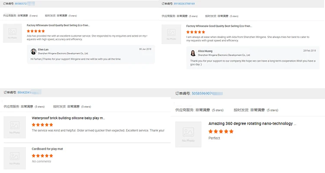The image size is (325, 173).
Task: Open the Amazing 360 degree rotating nano-technology title
Action: pos(252,124)
